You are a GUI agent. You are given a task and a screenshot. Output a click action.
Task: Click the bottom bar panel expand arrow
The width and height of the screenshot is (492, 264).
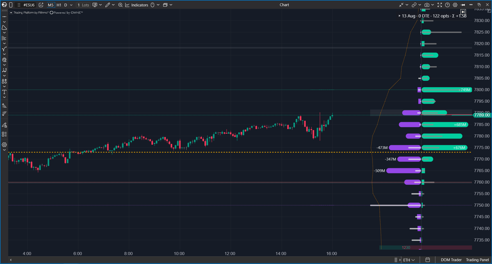pyautogui.click(x=400, y=260)
